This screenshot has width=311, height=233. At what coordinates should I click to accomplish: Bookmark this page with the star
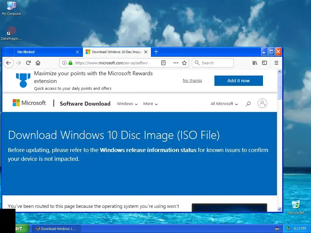tap(184, 63)
